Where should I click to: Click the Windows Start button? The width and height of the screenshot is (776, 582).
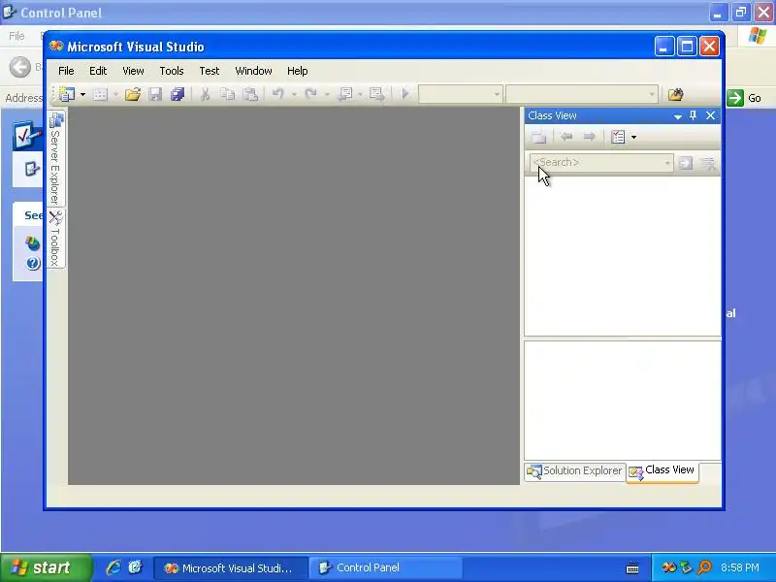pyautogui.click(x=46, y=567)
